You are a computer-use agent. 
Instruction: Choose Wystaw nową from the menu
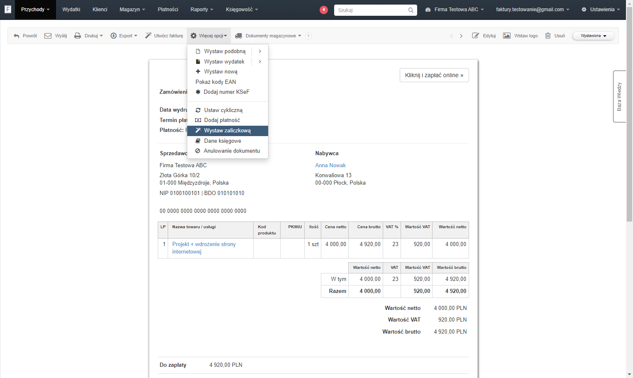[227, 72]
